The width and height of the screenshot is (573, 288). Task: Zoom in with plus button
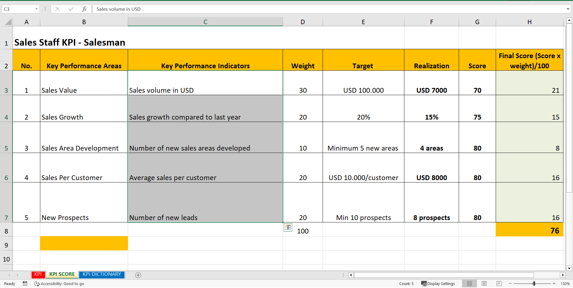pyautogui.click(x=554, y=284)
